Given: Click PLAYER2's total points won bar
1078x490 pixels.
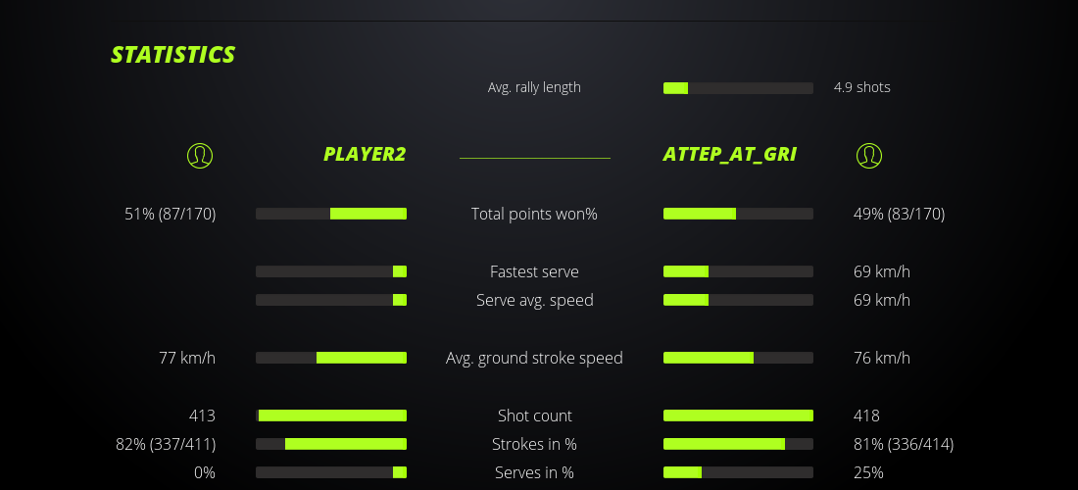Looking at the screenshot, I should click(x=331, y=214).
